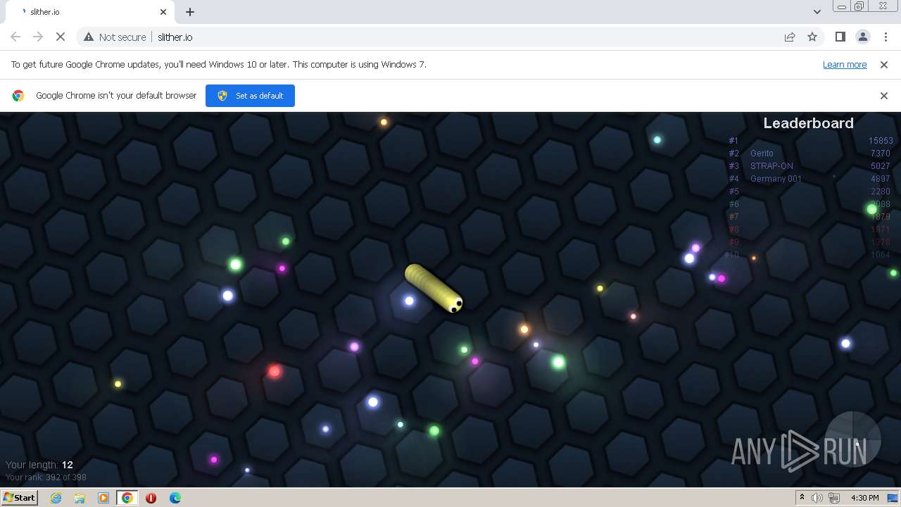Click the large red food orb
Image resolution: width=901 pixels, height=507 pixels.
click(275, 371)
